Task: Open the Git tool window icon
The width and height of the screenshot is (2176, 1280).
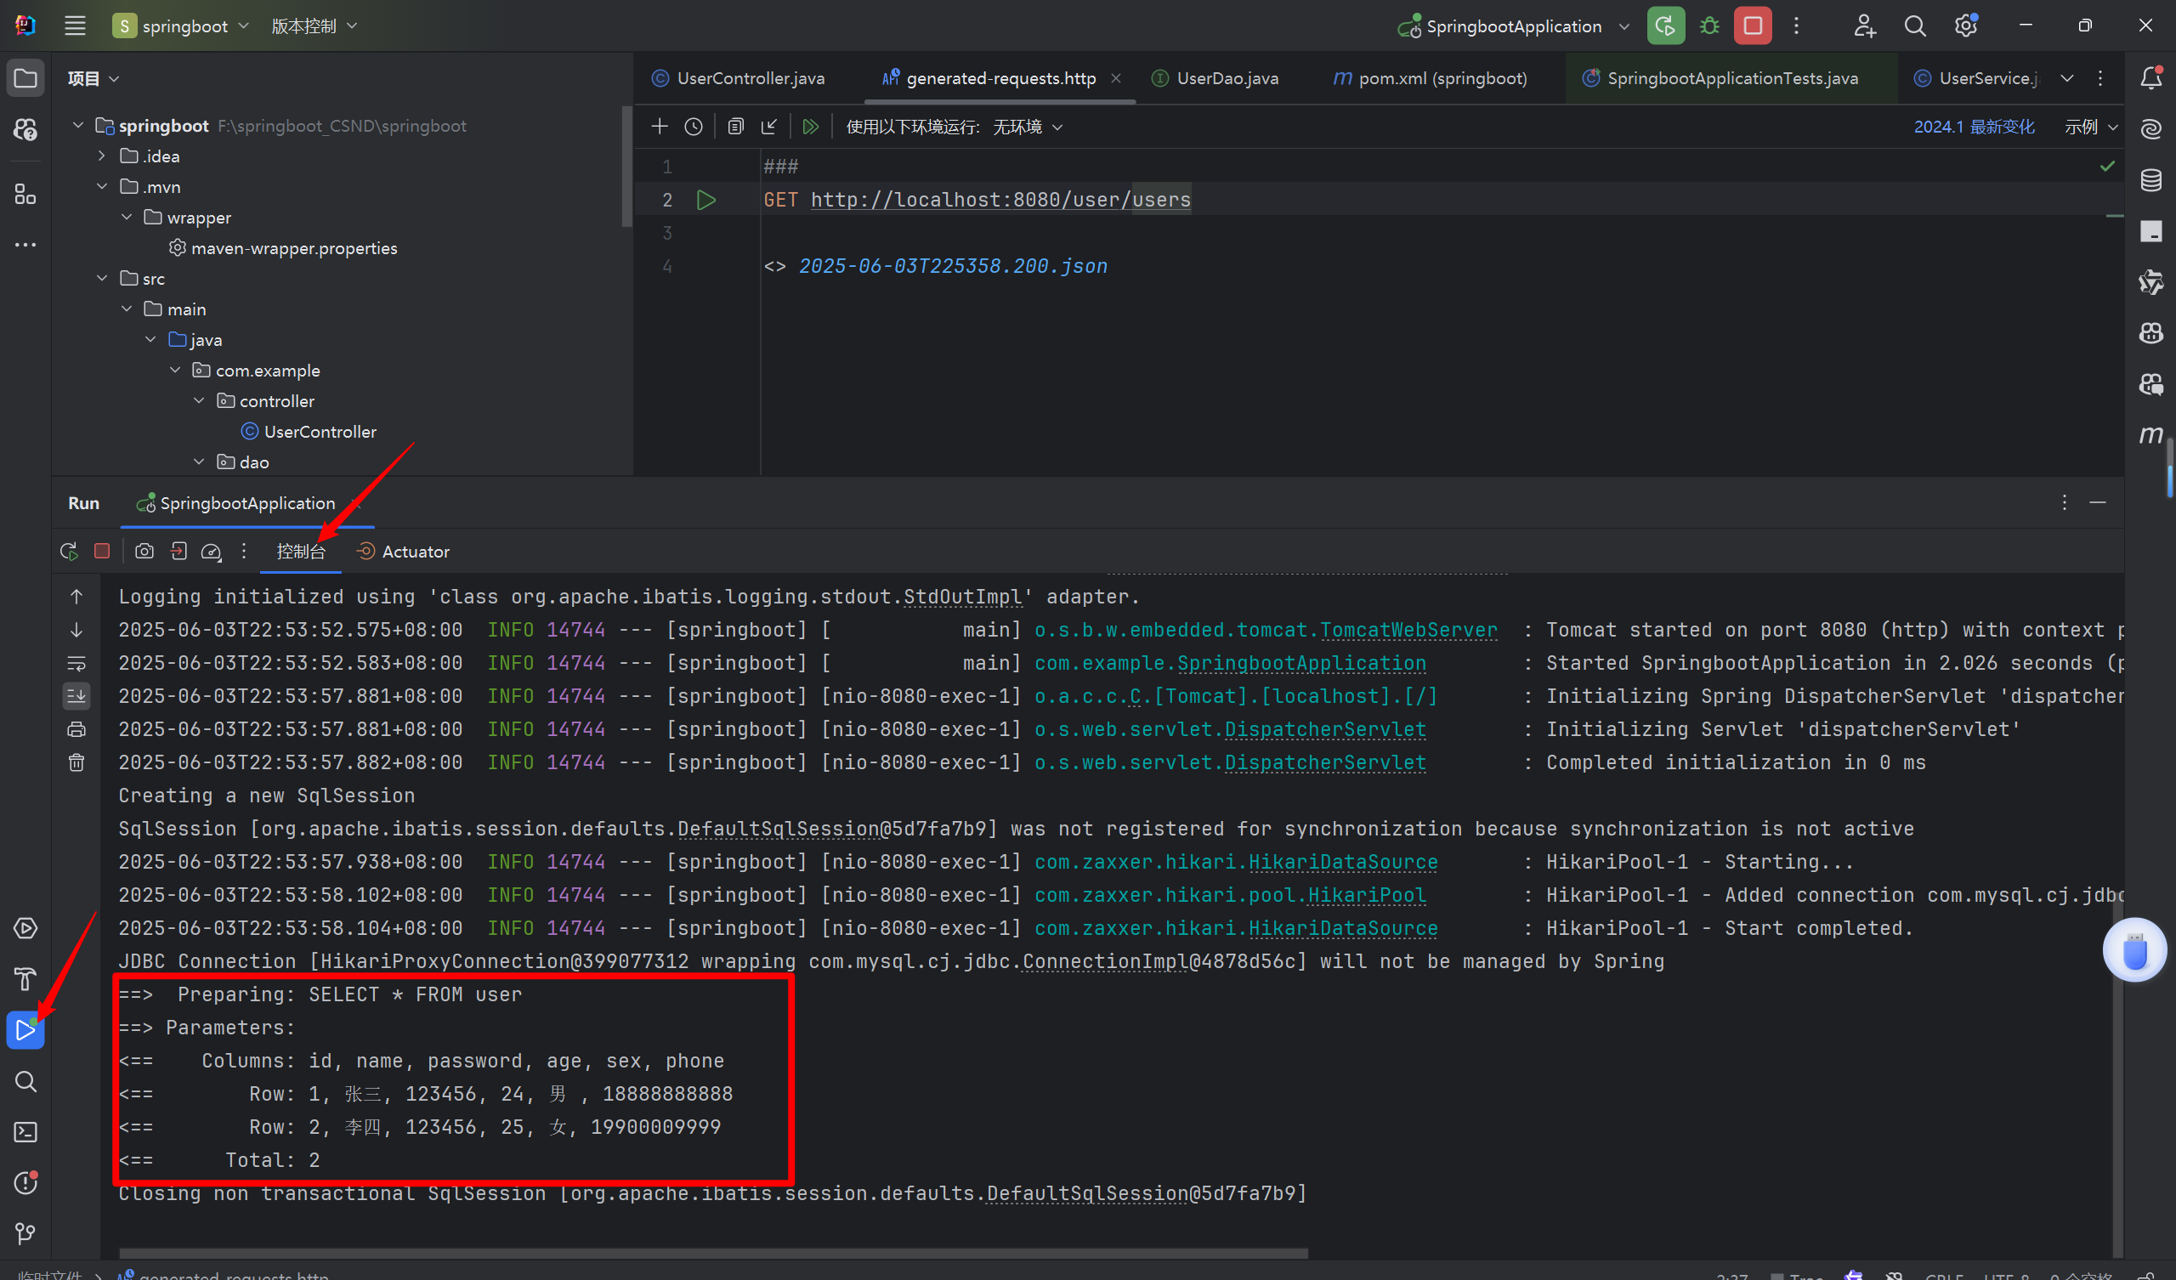Action: tap(25, 1233)
